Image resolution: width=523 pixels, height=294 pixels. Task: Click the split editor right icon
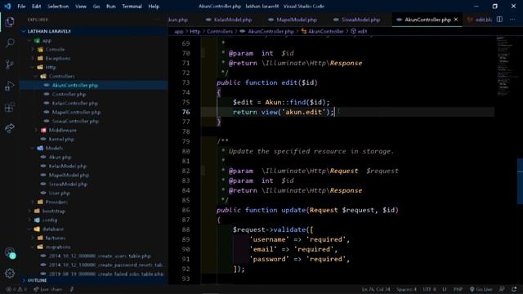click(x=499, y=20)
